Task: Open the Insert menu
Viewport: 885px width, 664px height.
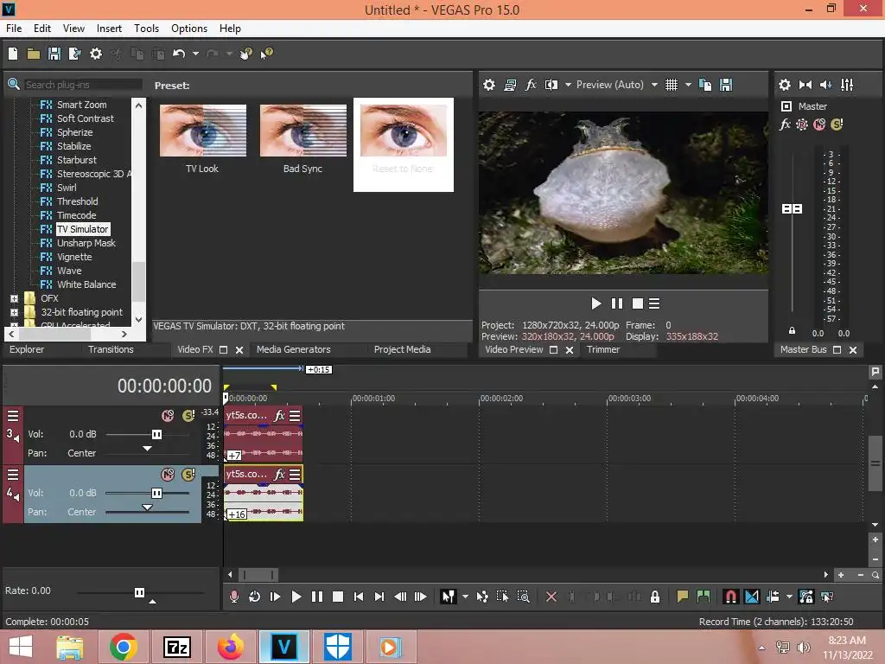Action: [109, 29]
